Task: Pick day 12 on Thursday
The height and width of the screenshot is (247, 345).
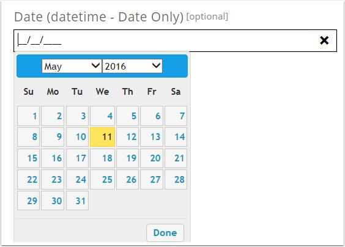Action: click(x=128, y=137)
